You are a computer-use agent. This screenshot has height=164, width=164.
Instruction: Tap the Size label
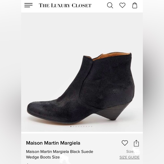[130, 152]
